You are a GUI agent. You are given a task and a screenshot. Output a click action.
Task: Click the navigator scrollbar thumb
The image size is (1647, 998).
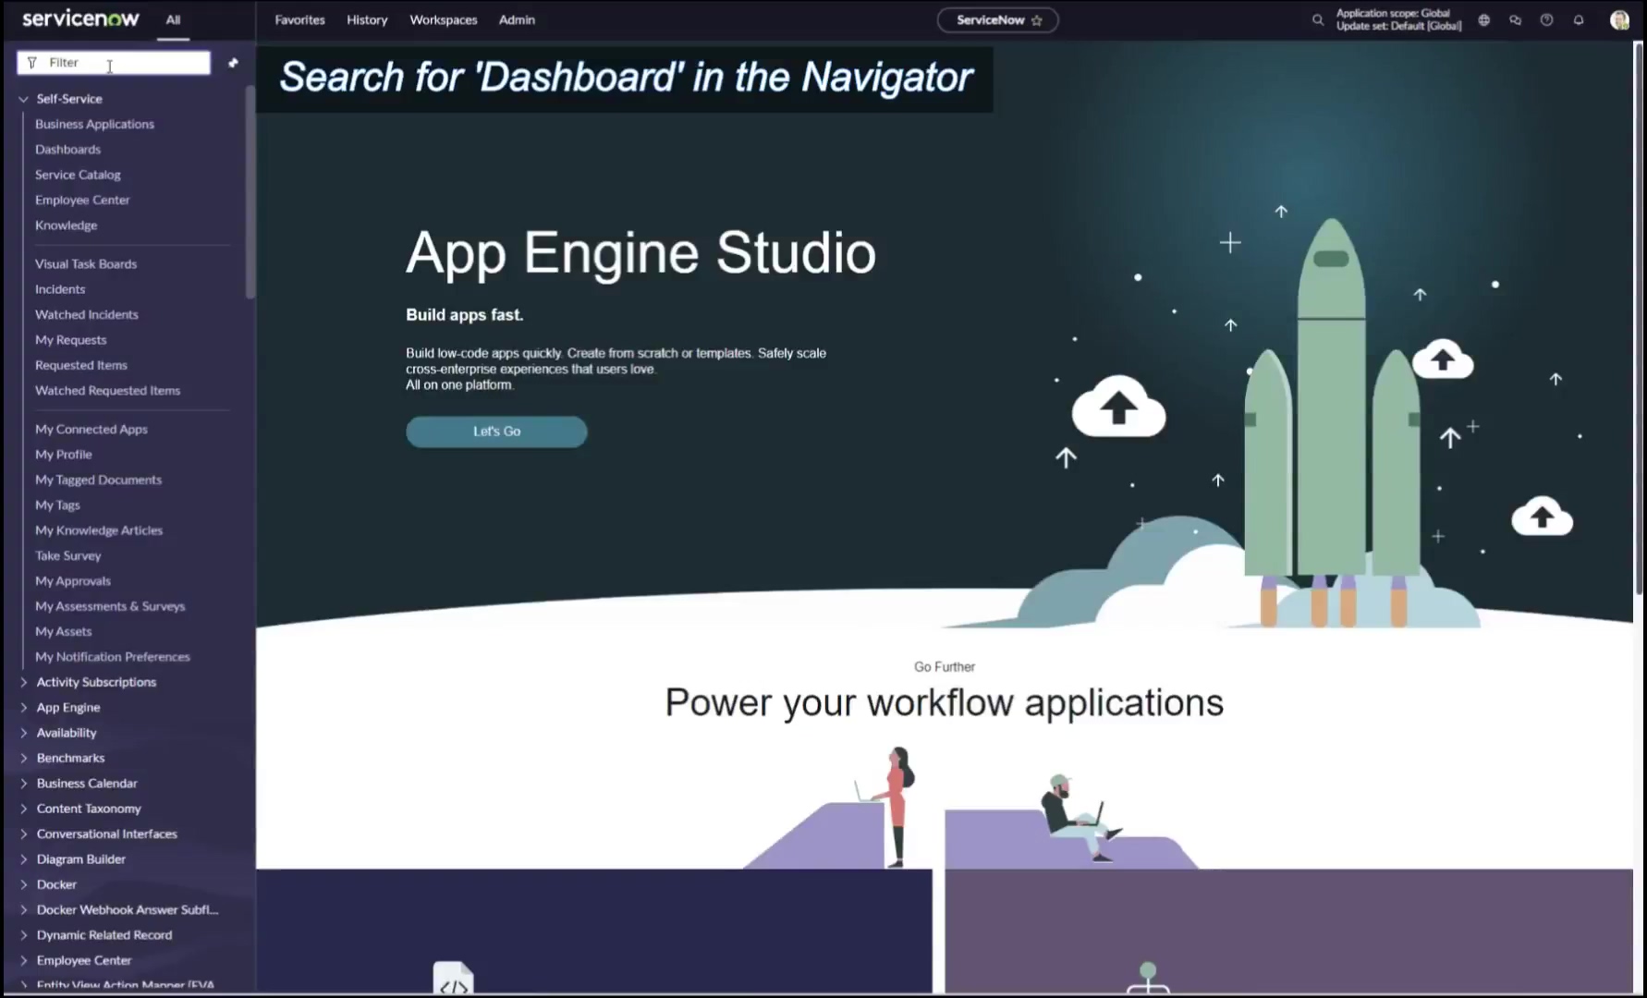pos(250,192)
